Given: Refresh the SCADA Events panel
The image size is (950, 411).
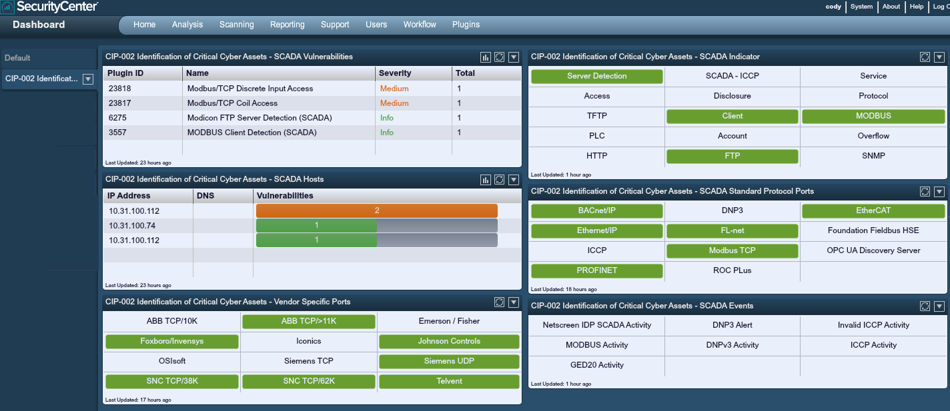Looking at the screenshot, I should pyautogui.click(x=925, y=306).
